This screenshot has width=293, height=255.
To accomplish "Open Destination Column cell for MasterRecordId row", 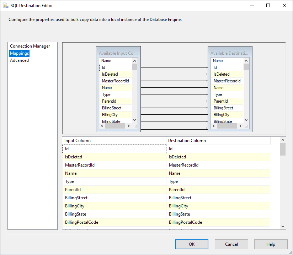I will 218,165.
